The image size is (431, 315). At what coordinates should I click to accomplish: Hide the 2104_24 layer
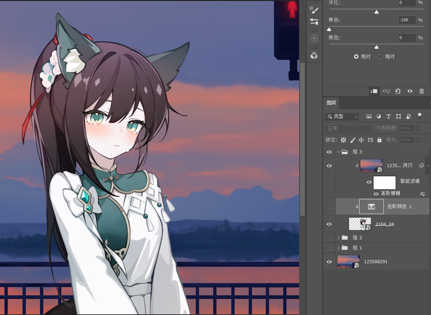329,224
